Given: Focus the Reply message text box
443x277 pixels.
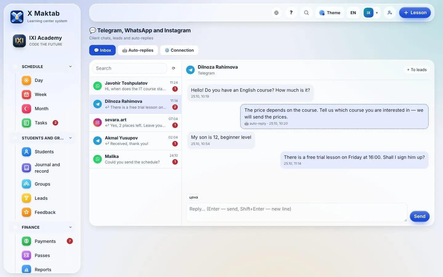Looking at the screenshot, I should point(297,212).
